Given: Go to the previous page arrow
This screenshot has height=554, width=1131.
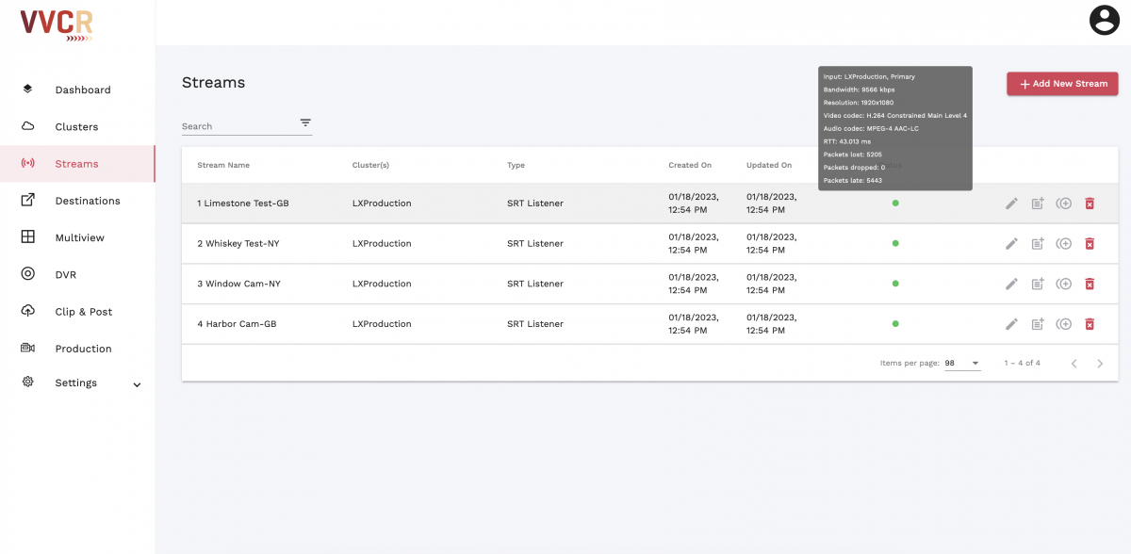Looking at the screenshot, I should point(1074,364).
